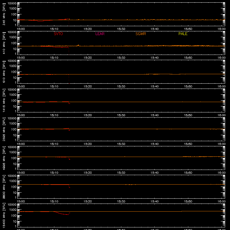Pick 15:50 under the 4995 MHz panel
Image resolution: width=230 pixels, height=230 pixels.
188,173
